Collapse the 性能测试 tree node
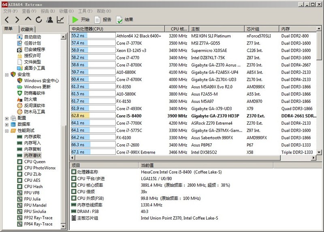This screenshot has height=232, width=324. point(7,131)
